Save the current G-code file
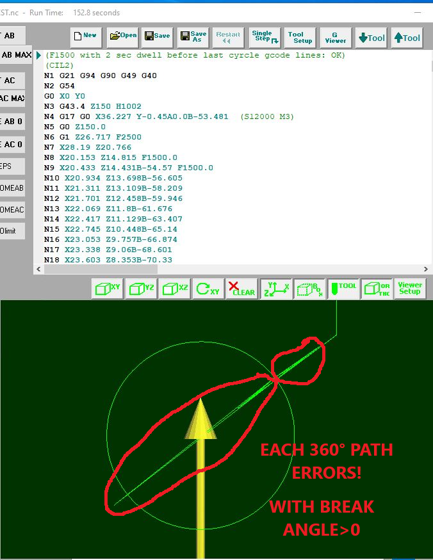Viewport: 433px width, 560px height. 158,37
